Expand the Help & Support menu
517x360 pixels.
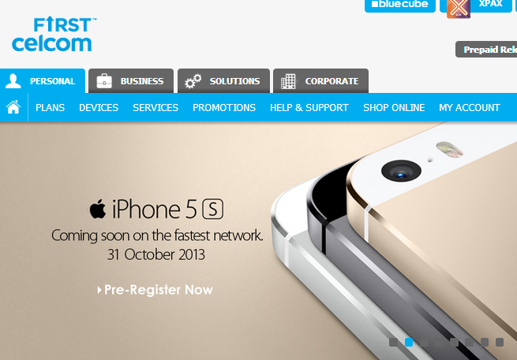click(309, 108)
